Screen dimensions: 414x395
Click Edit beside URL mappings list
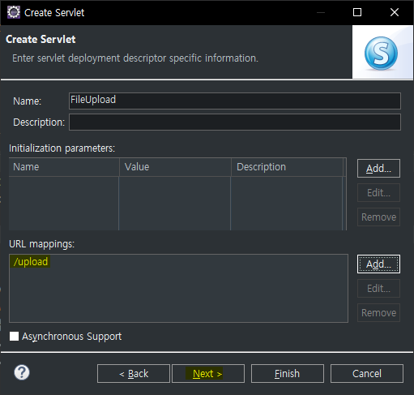(x=378, y=289)
